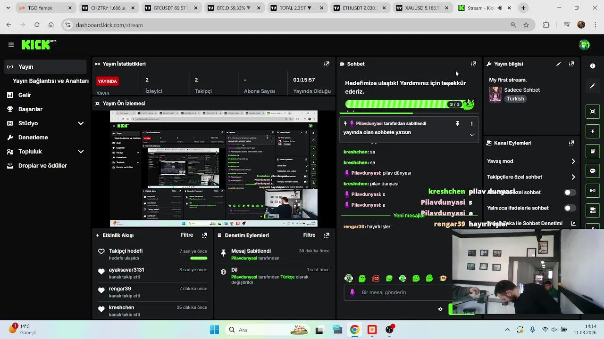This screenshot has height=339, width=604.
Task: Click the stream preview thumbnail
Action: [214, 169]
